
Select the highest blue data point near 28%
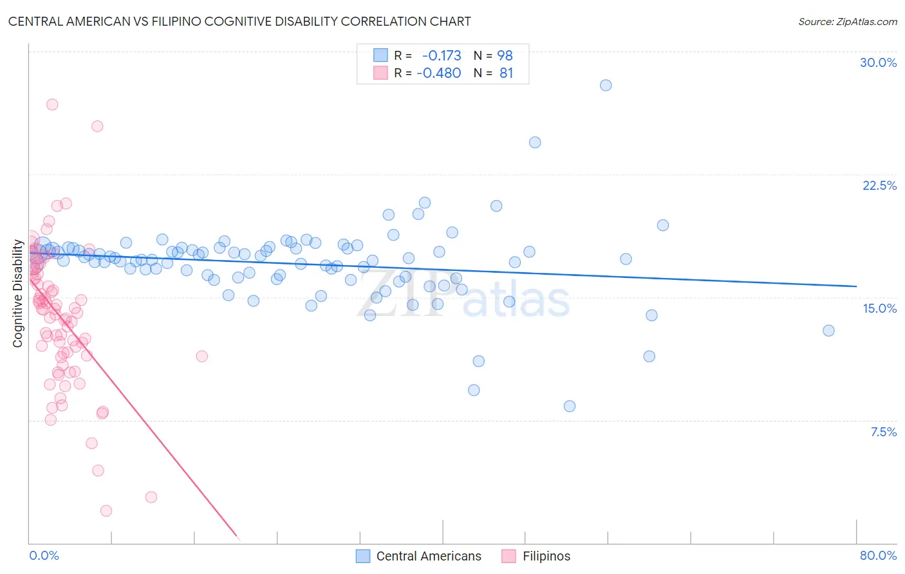click(x=606, y=85)
